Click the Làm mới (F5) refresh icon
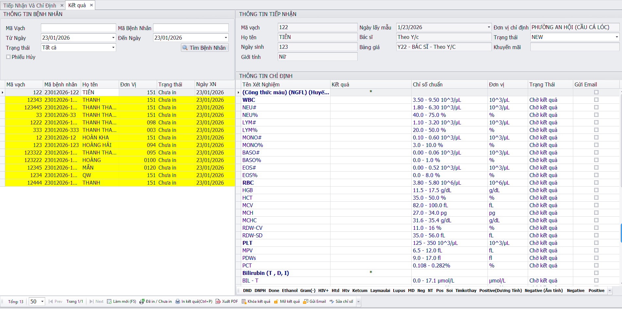Screen dimensions: 622x309 tap(109, 301)
